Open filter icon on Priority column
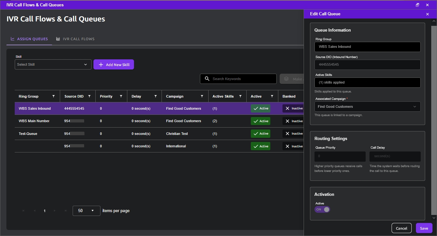The image size is (437, 236). pyautogui.click(x=121, y=96)
